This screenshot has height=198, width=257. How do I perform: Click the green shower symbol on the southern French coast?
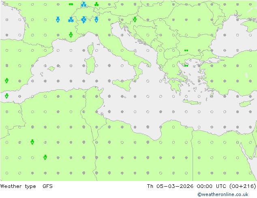point(71,35)
